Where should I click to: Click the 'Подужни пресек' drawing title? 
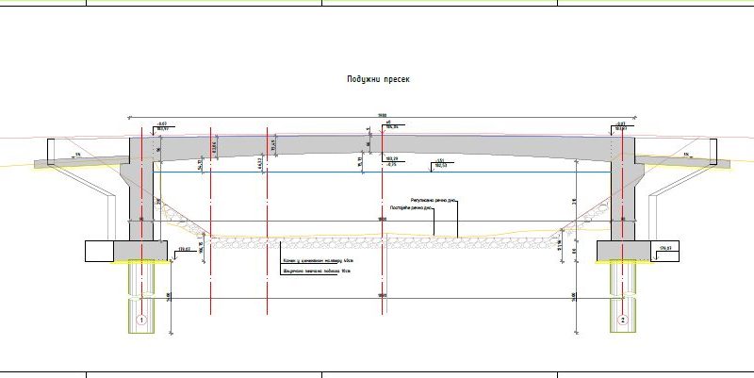point(378,79)
